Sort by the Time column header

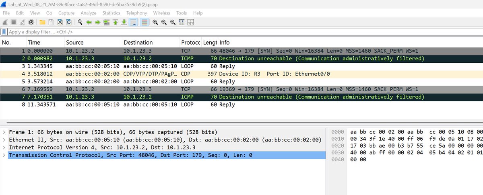point(45,43)
